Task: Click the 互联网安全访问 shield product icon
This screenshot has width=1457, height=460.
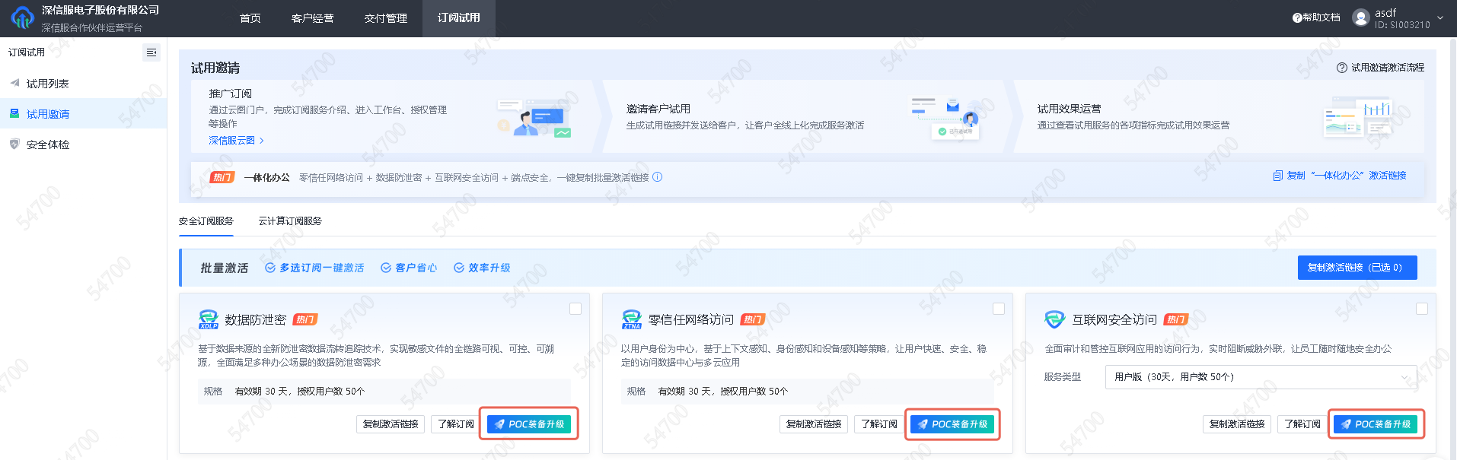Action: 1054,319
